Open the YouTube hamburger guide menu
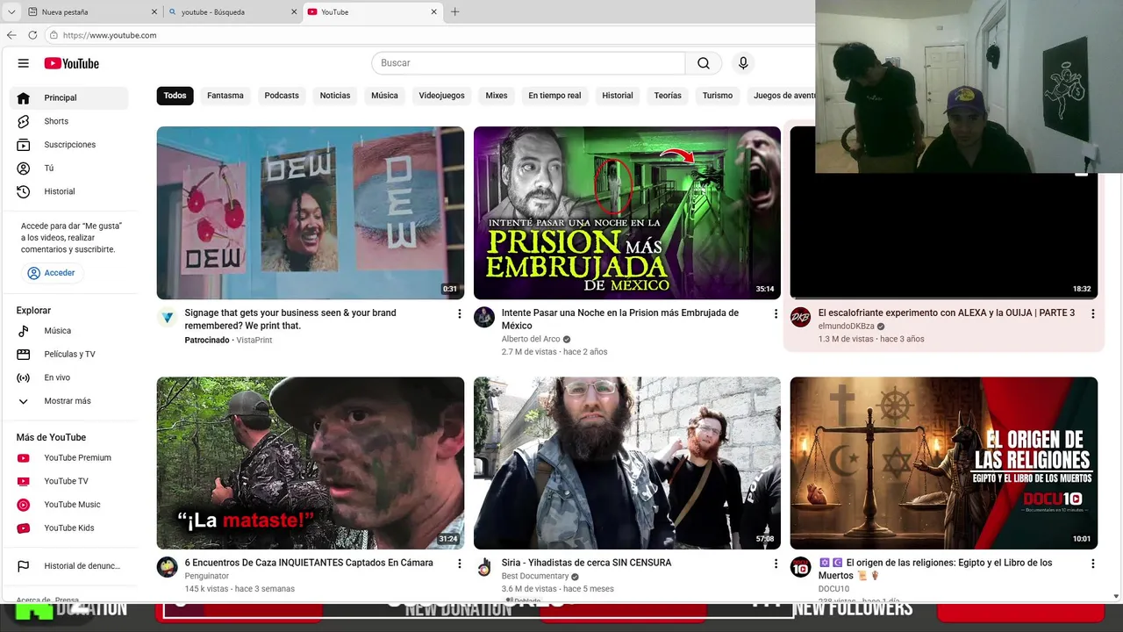This screenshot has height=632, width=1123. click(24, 63)
